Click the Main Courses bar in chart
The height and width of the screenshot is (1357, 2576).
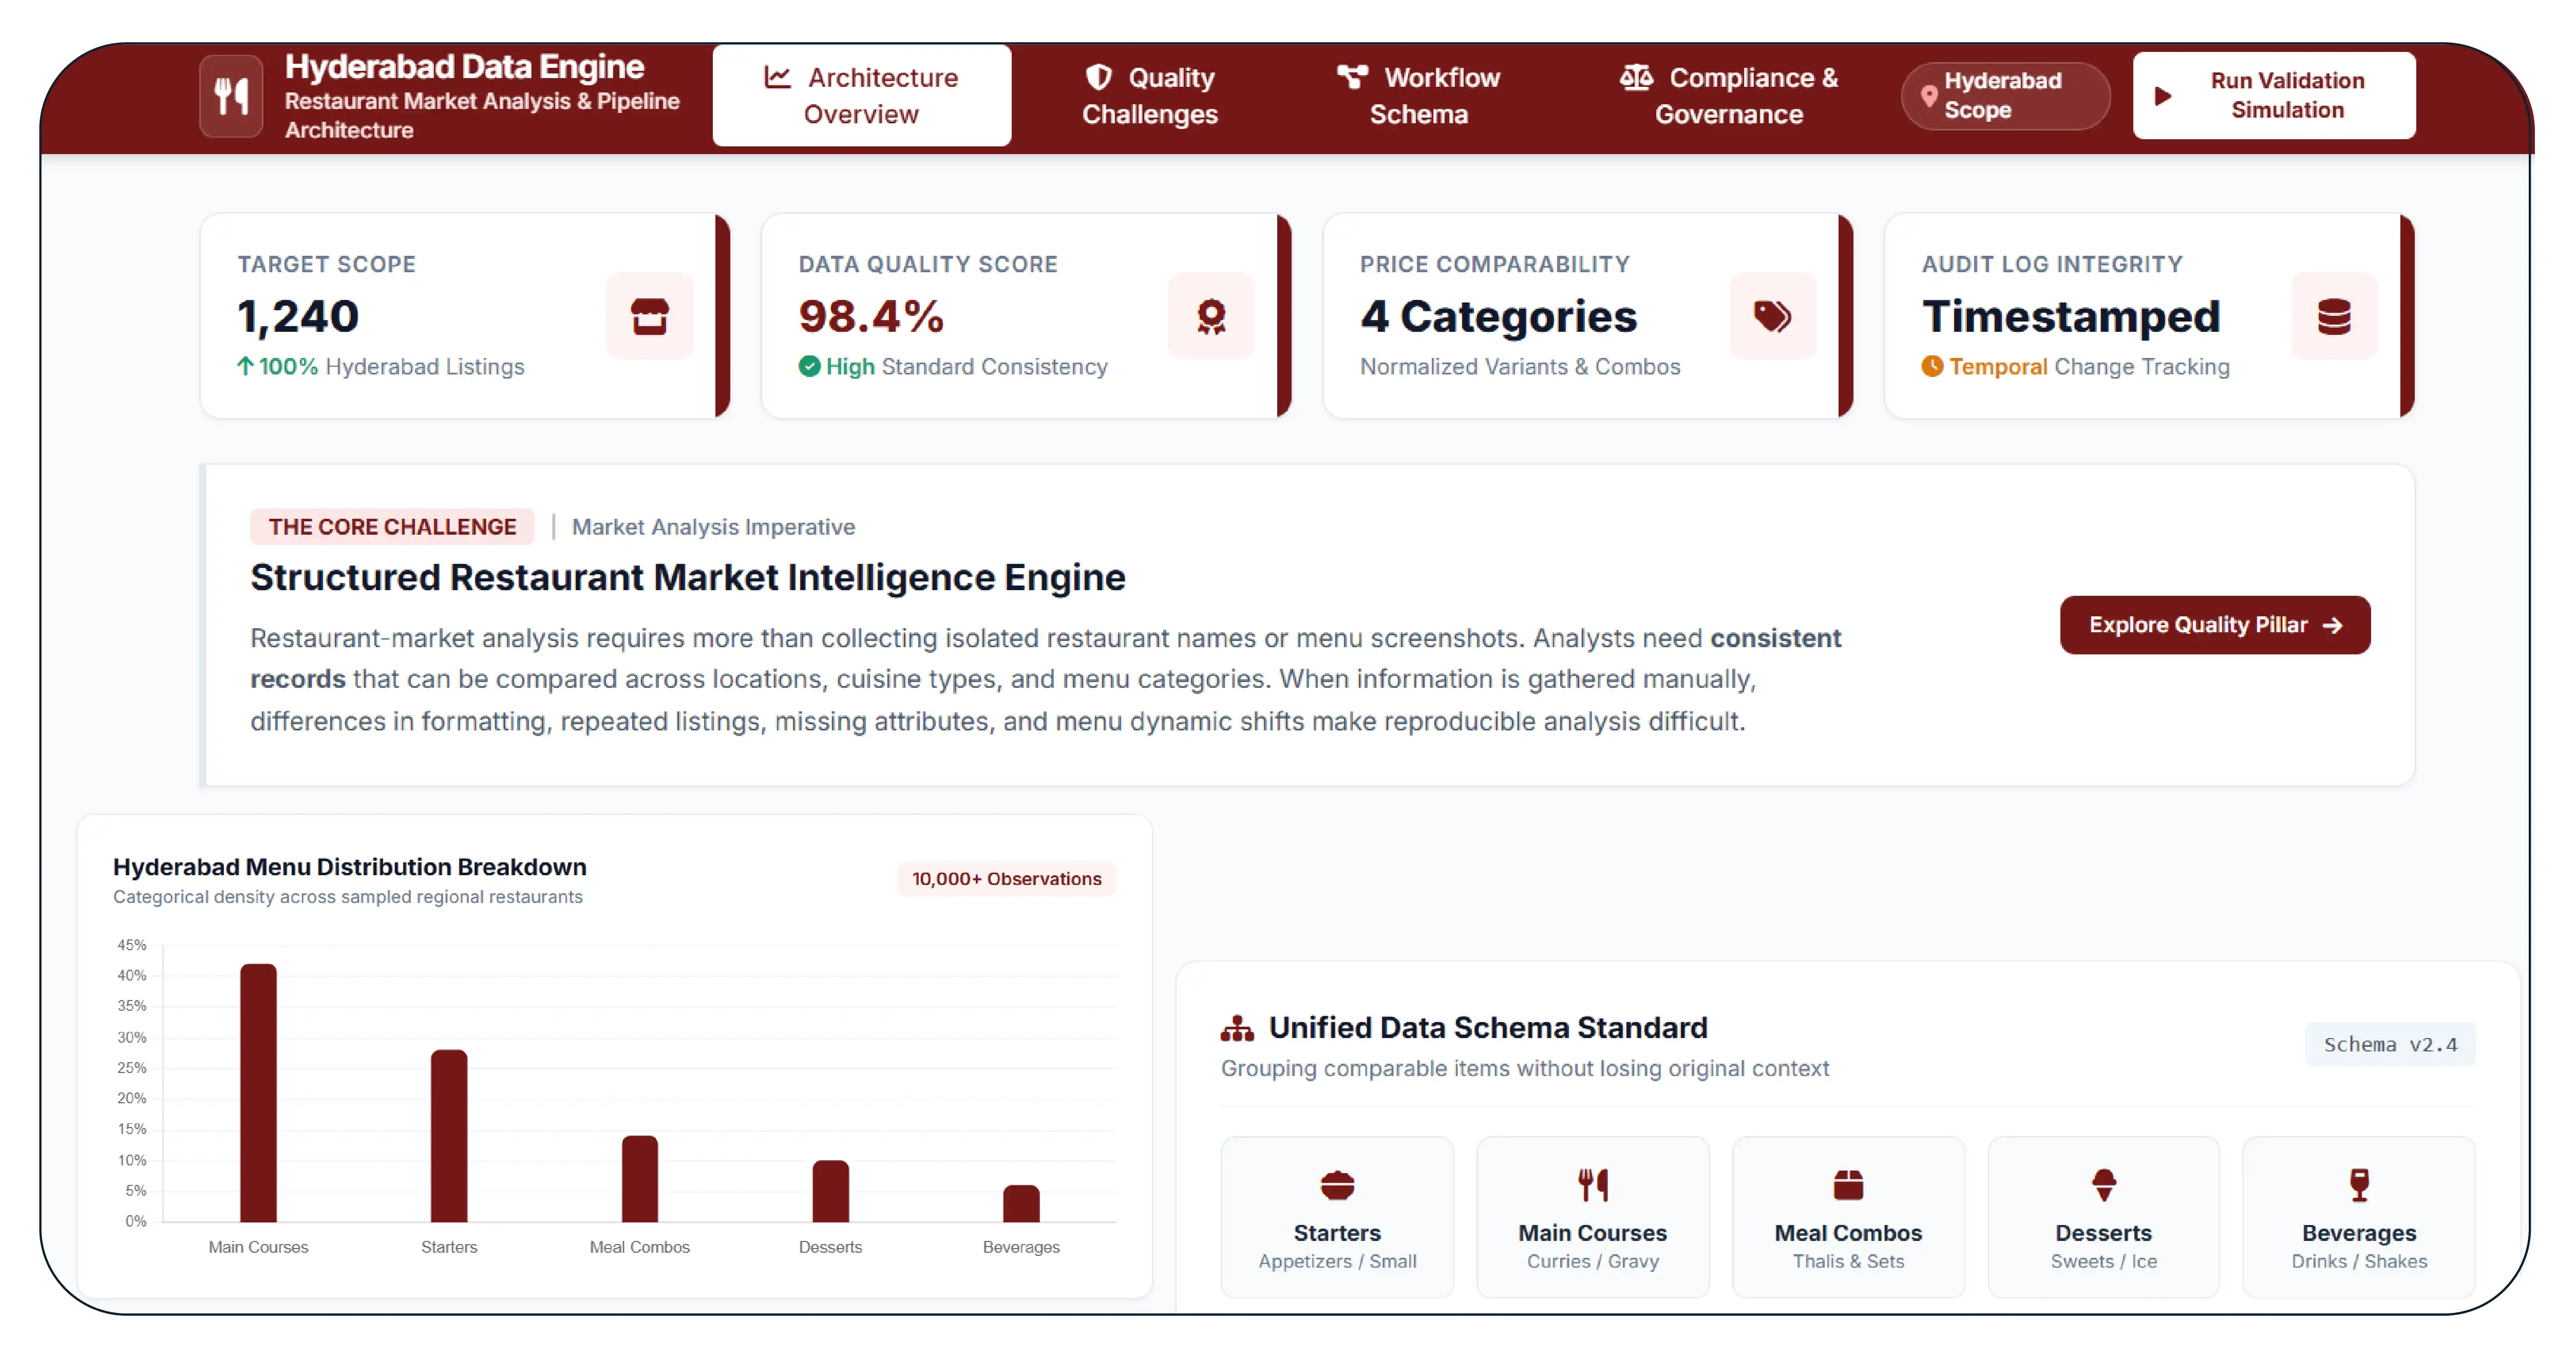[x=258, y=1092]
